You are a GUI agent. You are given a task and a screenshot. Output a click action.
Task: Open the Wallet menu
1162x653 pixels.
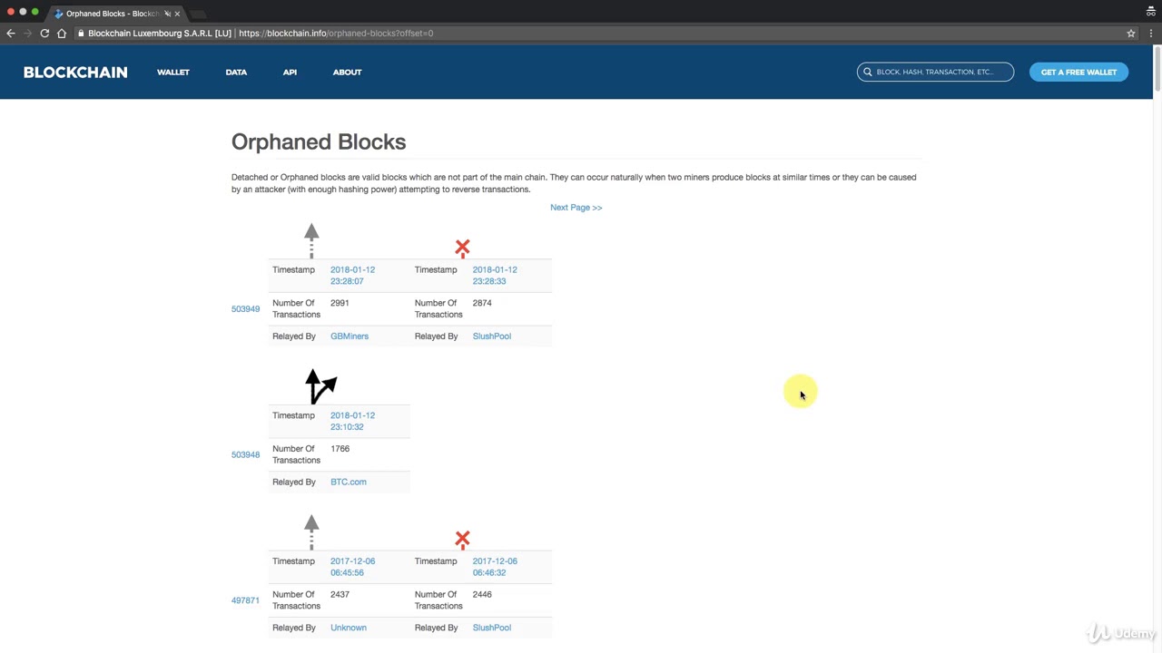click(x=173, y=72)
